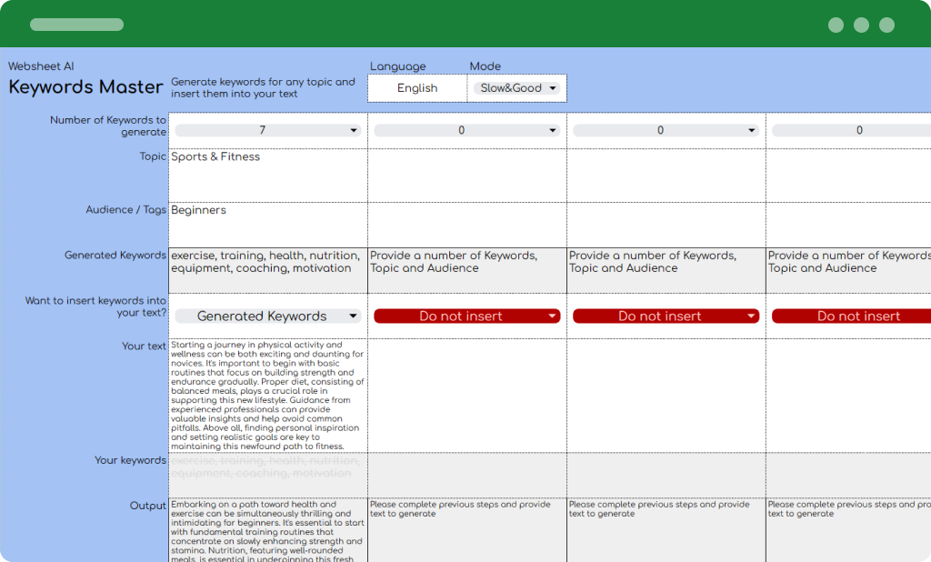The width and height of the screenshot is (931, 562).
Task: Expand the third column's Do not insert dropdown
Action: 666,316
